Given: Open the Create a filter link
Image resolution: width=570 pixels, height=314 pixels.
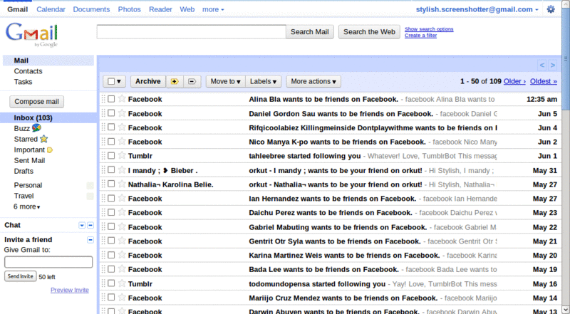Looking at the screenshot, I should click(420, 36).
